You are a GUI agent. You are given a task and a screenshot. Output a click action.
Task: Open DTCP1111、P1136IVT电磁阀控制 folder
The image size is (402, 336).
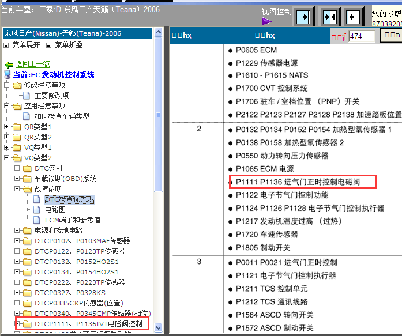pyautogui.click(x=88, y=324)
